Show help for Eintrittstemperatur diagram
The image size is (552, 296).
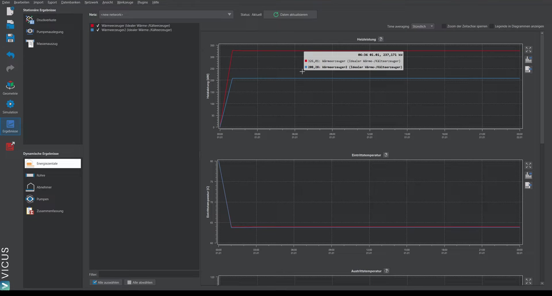[386, 155]
